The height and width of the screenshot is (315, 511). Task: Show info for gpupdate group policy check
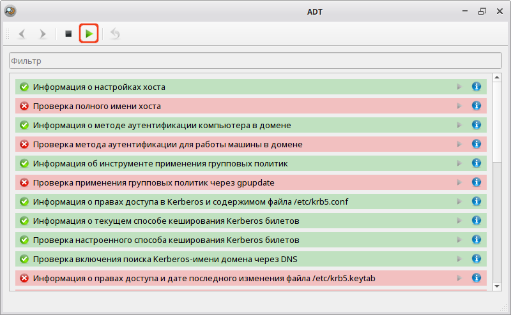tap(476, 182)
